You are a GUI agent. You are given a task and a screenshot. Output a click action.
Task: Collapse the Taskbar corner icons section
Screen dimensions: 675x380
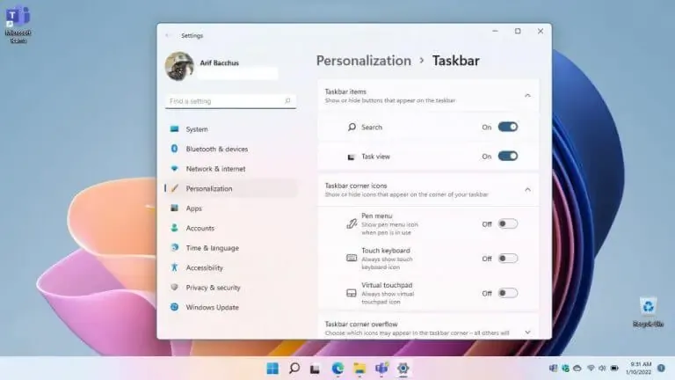[527, 190]
